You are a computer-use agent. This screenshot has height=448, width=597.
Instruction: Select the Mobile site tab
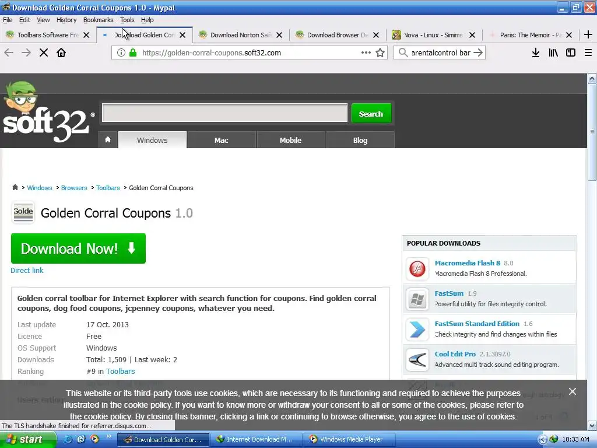pos(290,140)
